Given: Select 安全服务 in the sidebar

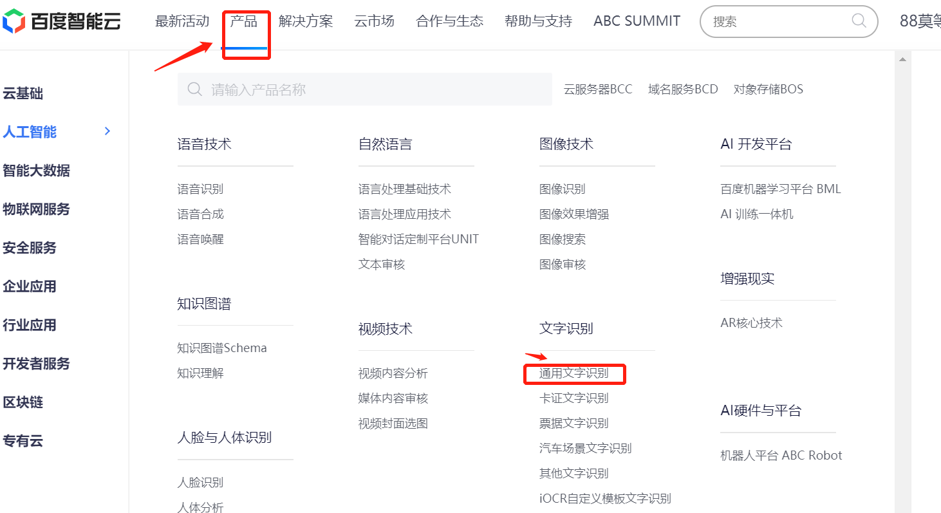Looking at the screenshot, I should pos(30,248).
